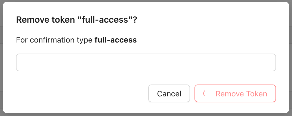The image size is (292, 116).
Task: Click the dimmed backdrop below the dialog
Action: tap(146, 115)
